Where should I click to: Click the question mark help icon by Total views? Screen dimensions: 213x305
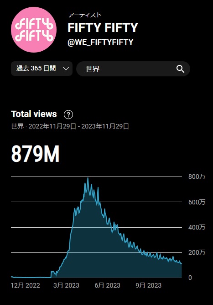point(68,115)
